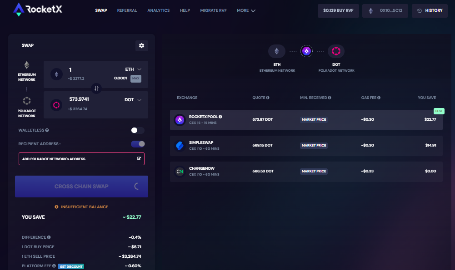This screenshot has width=455, height=270.
Task: Click the $0.139 Buy RVF button
Action: 338,11
